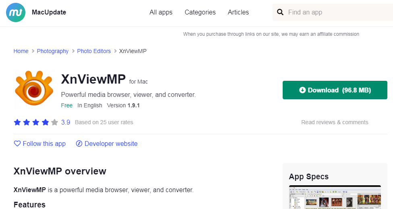Go to the Articles section
The image size is (393, 209).
click(238, 12)
